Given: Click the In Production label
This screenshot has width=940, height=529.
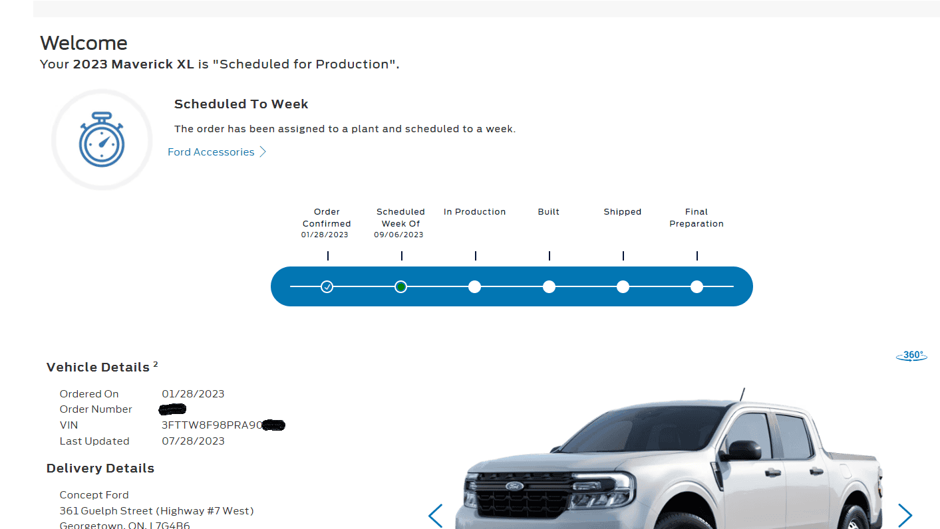Looking at the screenshot, I should (475, 212).
